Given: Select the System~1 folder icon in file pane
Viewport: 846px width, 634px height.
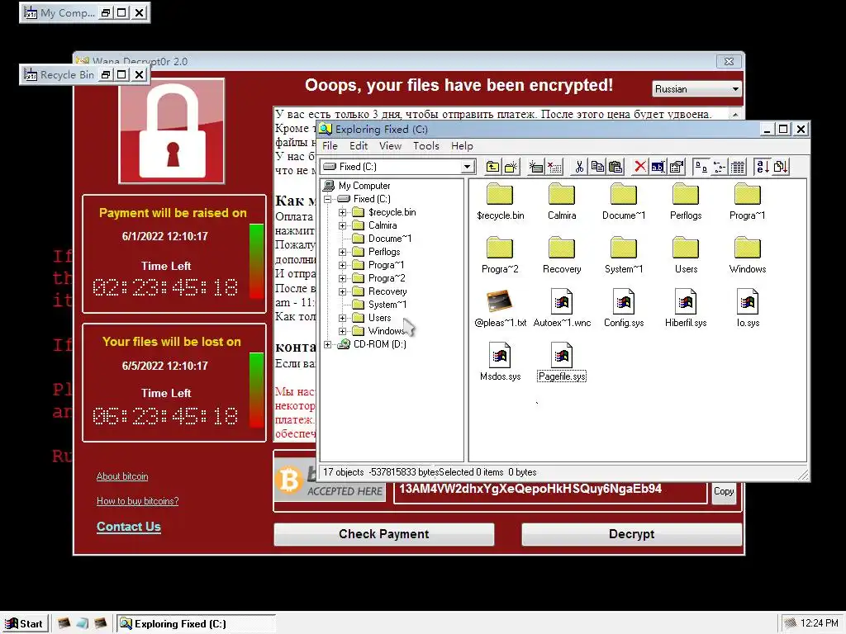Looking at the screenshot, I should tap(624, 248).
